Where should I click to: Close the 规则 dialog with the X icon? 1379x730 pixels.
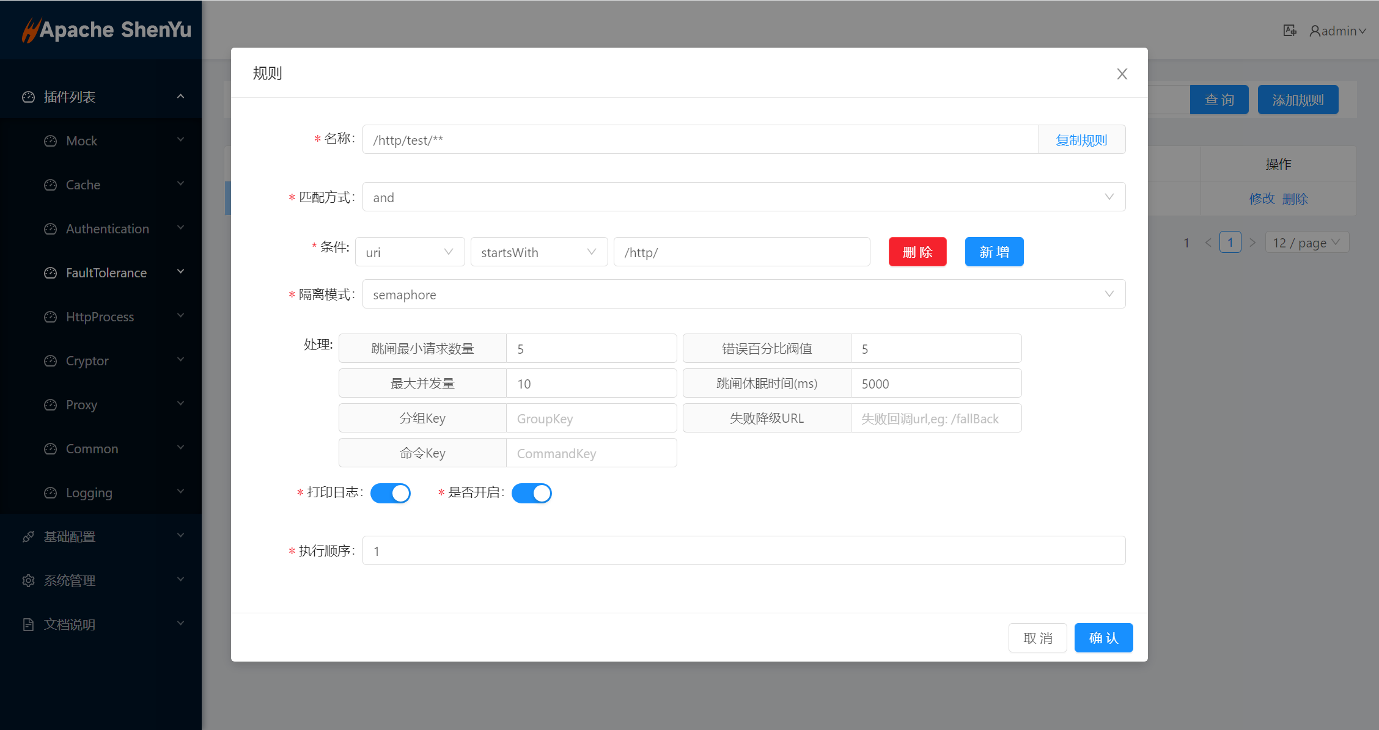(1122, 74)
